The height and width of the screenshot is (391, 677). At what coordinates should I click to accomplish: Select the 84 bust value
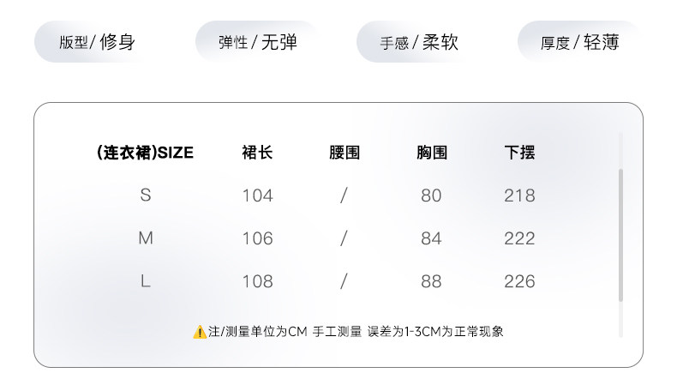(x=431, y=238)
